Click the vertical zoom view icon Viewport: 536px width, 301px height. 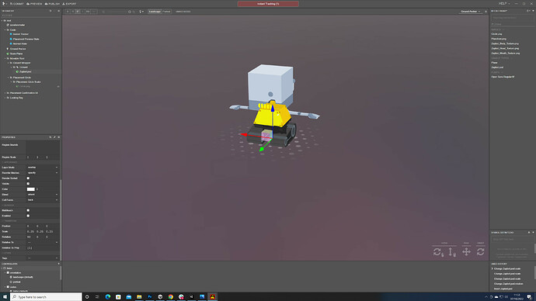pyautogui.click(x=452, y=252)
